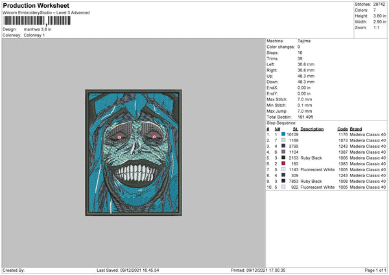Click the 'Brand' column header
Screen dimensions: 389x275
pyautogui.click(x=356, y=129)
